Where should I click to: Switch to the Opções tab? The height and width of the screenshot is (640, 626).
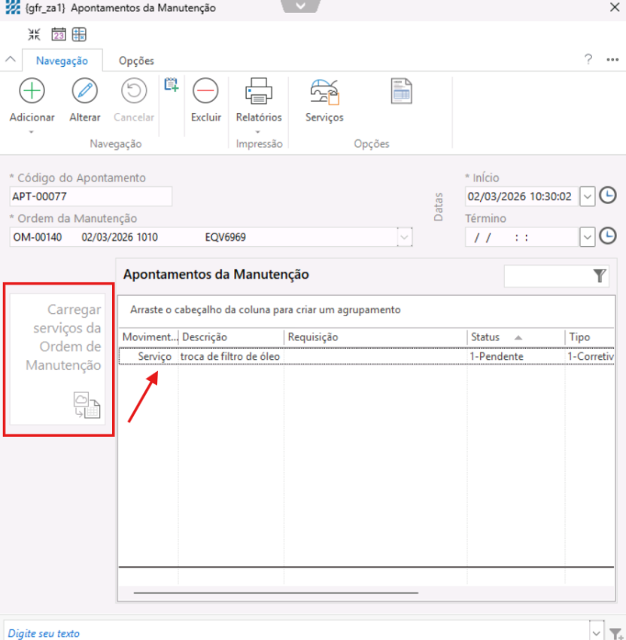click(136, 61)
